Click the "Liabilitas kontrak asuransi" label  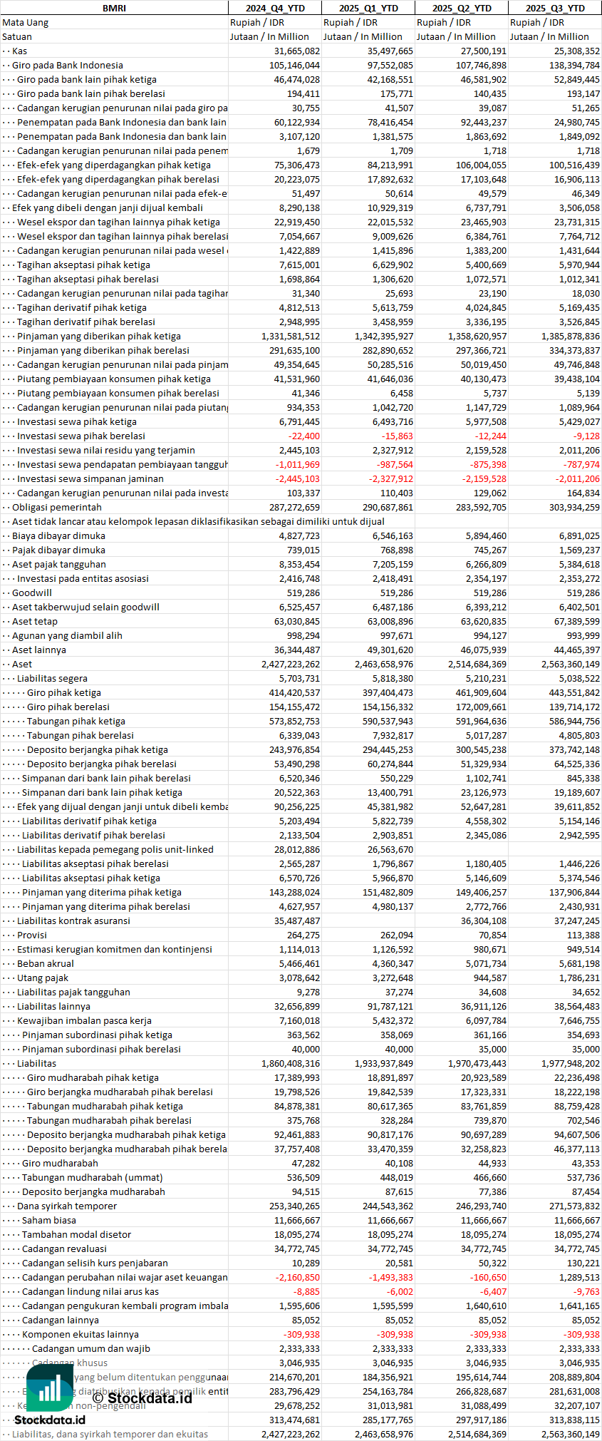click(73, 921)
